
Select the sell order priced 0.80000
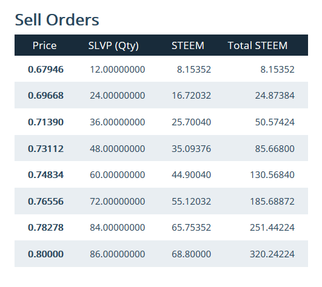[161, 254]
